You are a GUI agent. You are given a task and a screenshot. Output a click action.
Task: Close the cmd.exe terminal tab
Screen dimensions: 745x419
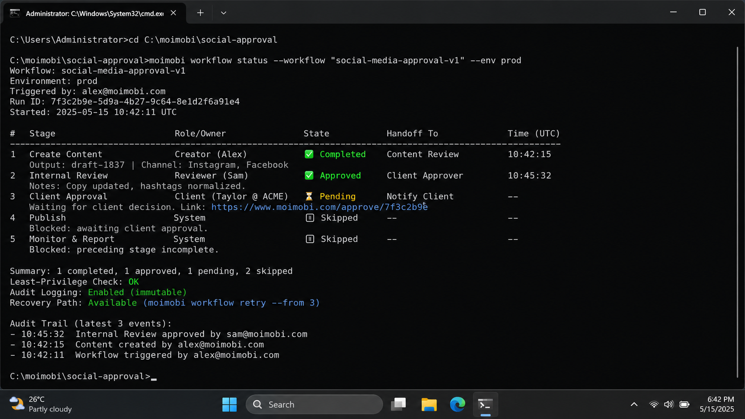pos(173,13)
